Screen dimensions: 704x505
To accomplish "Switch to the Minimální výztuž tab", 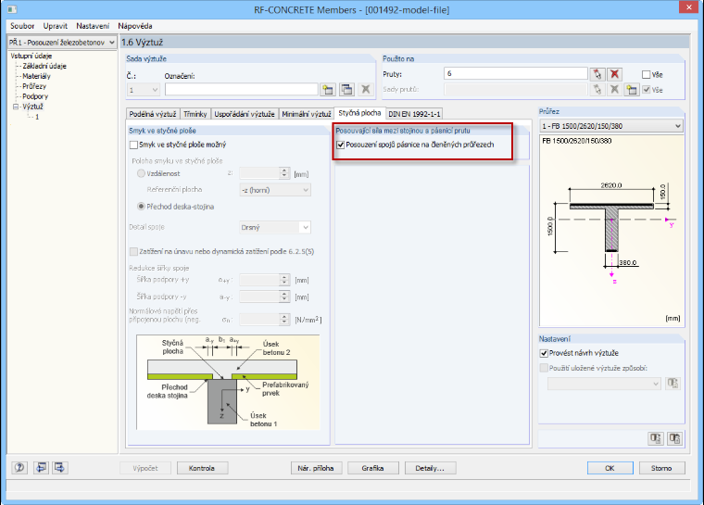I will [x=307, y=114].
